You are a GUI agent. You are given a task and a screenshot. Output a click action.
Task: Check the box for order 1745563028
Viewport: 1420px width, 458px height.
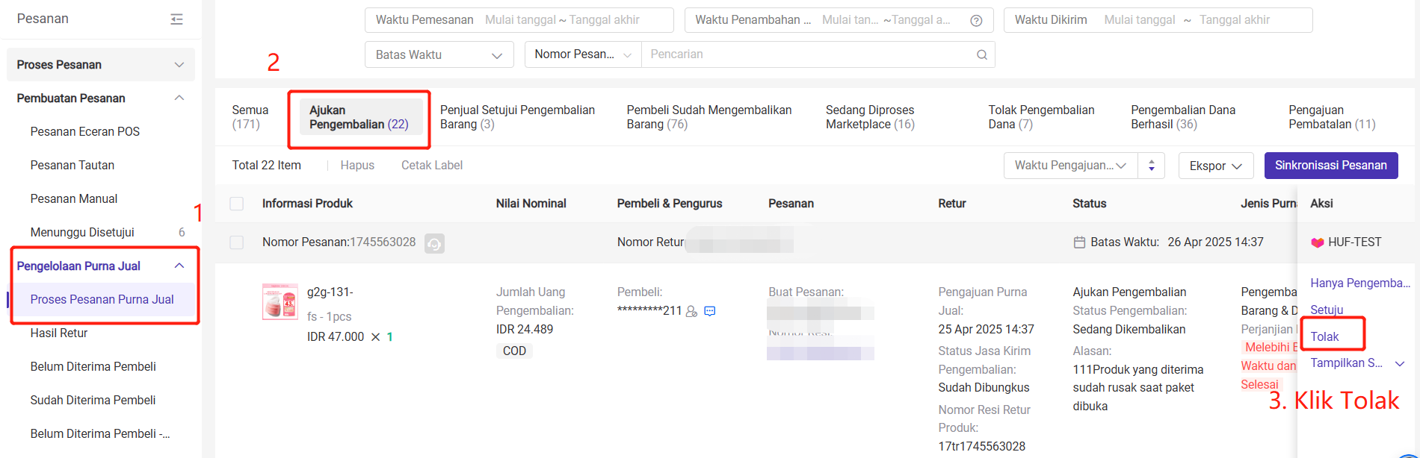[237, 242]
